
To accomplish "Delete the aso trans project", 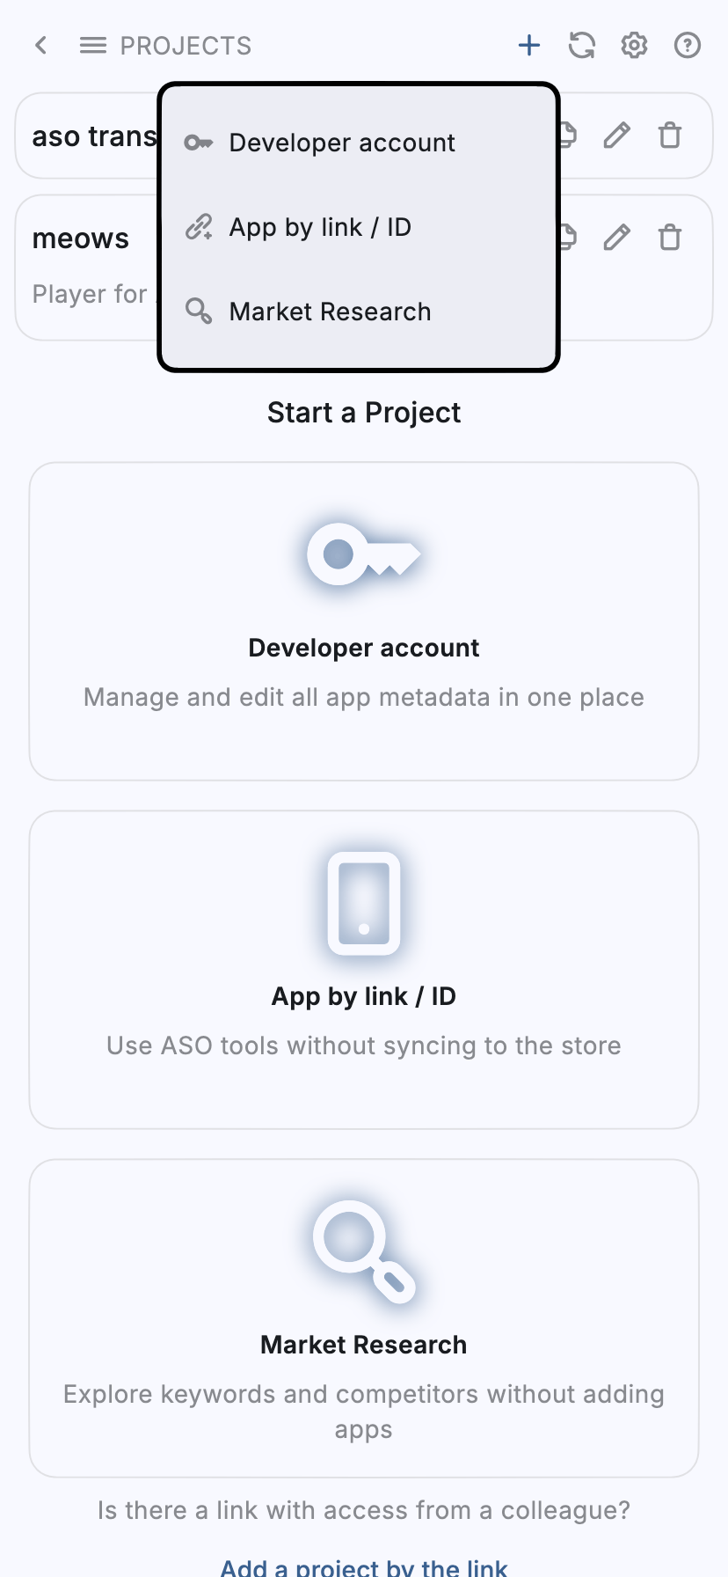I will click(x=669, y=135).
